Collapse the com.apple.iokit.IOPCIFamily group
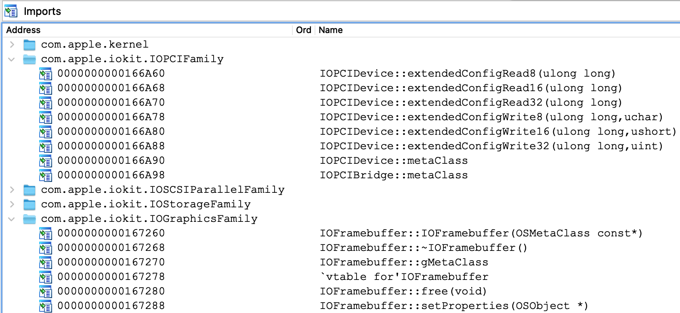Screen dimensions: 680x313 pos(12,59)
